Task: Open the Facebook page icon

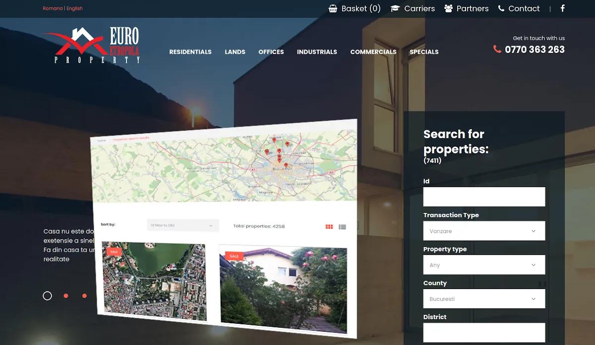Action: (x=563, y=8)
